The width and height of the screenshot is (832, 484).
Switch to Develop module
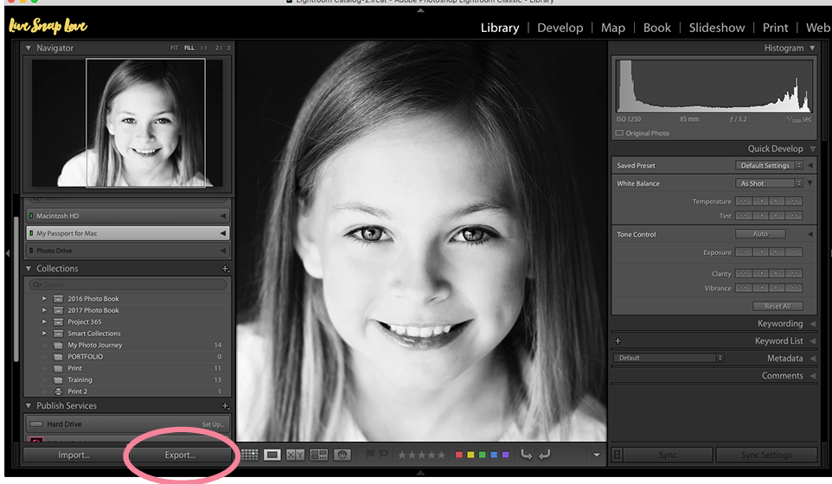560,28
